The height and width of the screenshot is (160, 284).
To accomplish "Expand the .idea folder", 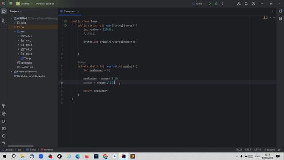I will pyautogui.click(x=15, y=23).
